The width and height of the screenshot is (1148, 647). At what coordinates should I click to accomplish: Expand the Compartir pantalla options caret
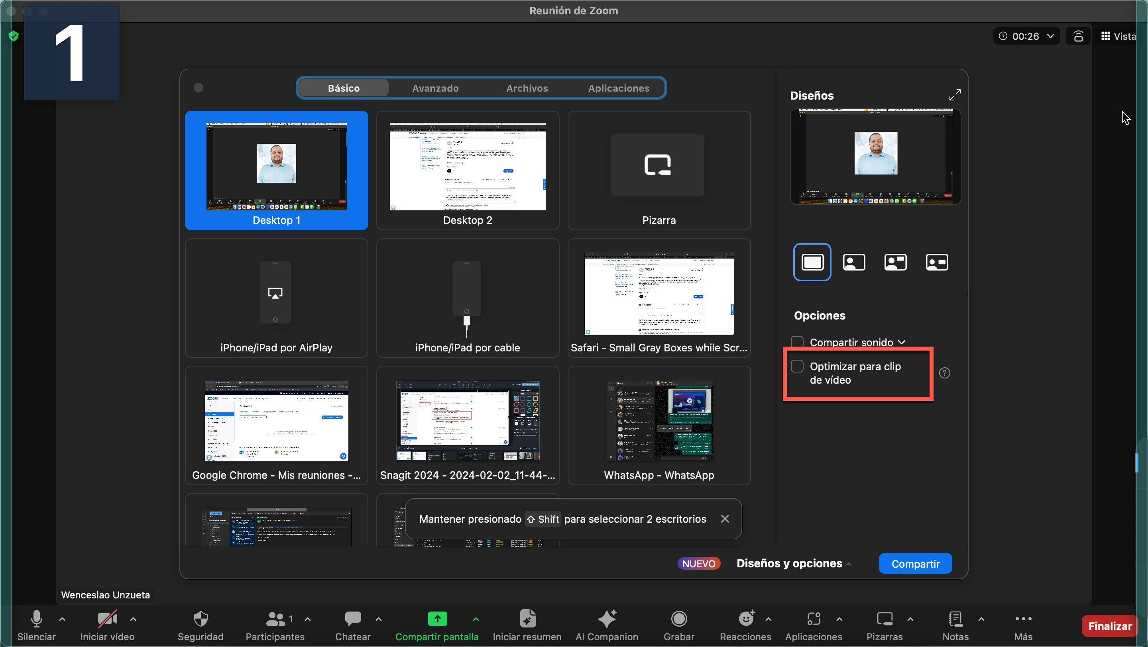[x=476, y=619]
